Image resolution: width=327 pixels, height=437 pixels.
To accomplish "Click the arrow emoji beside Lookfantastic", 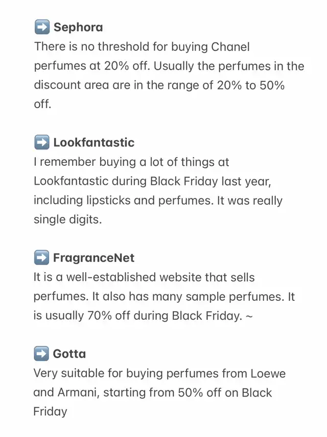I will point(42,142).
